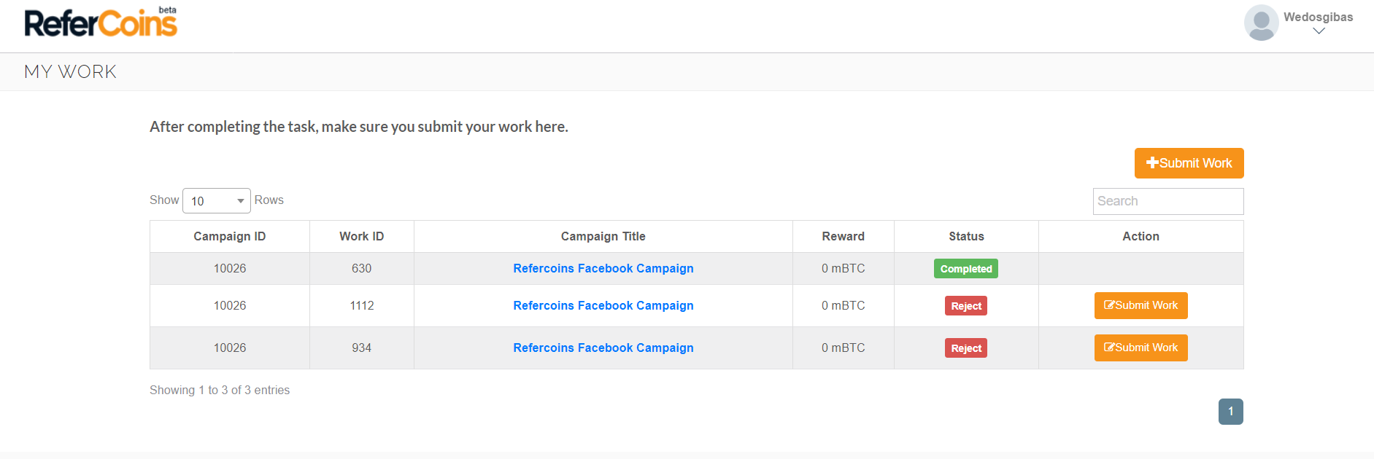Open the Show rows dropdown set to 10
This screenshot has width=1374, height=459.
pos(216,200)
